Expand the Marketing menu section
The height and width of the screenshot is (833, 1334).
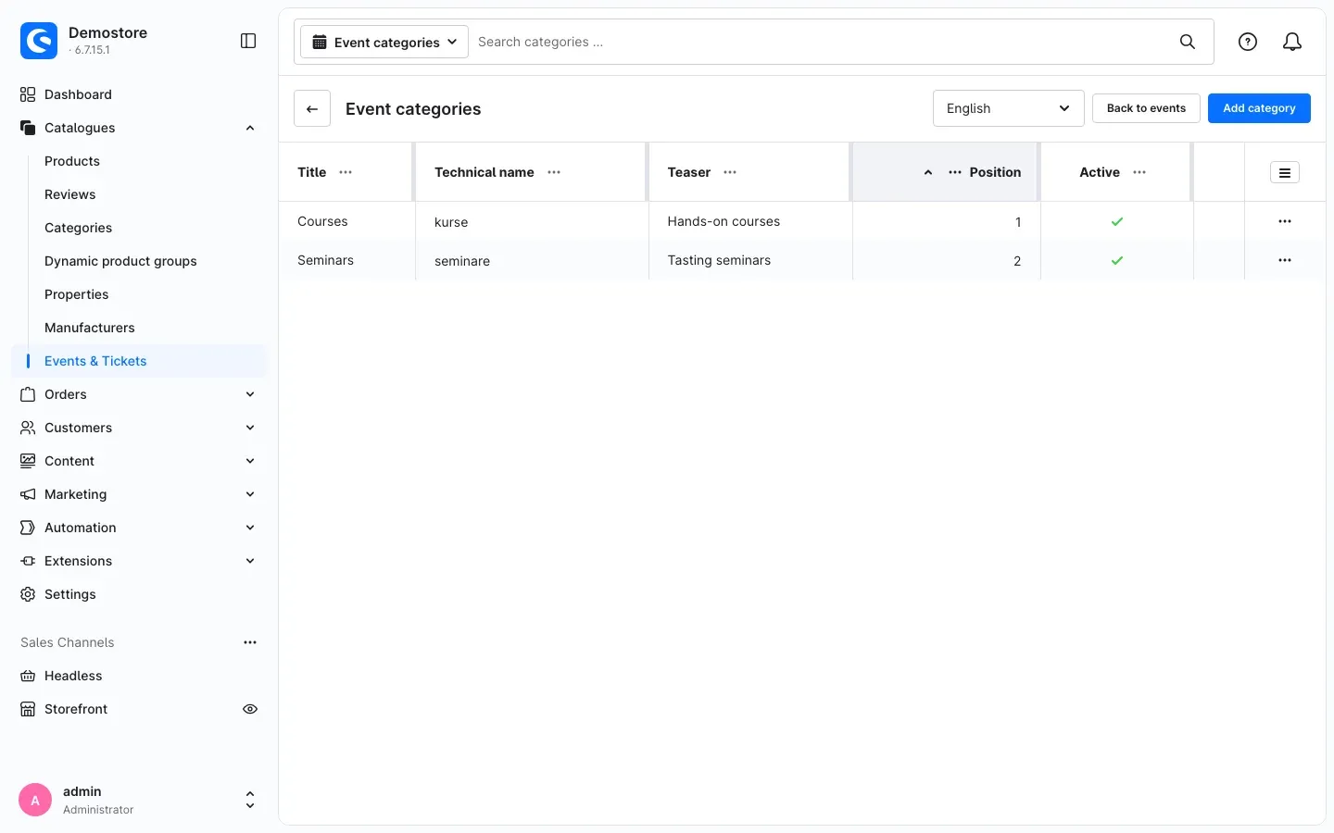(250, 494)
